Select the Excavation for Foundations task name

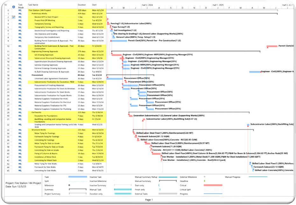coord(46,116)
